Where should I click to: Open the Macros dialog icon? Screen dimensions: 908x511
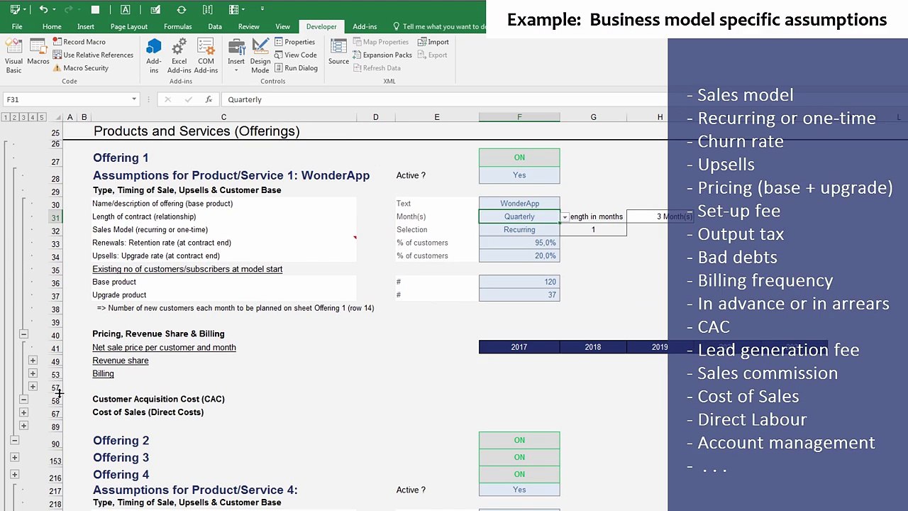tap(38, 53)
